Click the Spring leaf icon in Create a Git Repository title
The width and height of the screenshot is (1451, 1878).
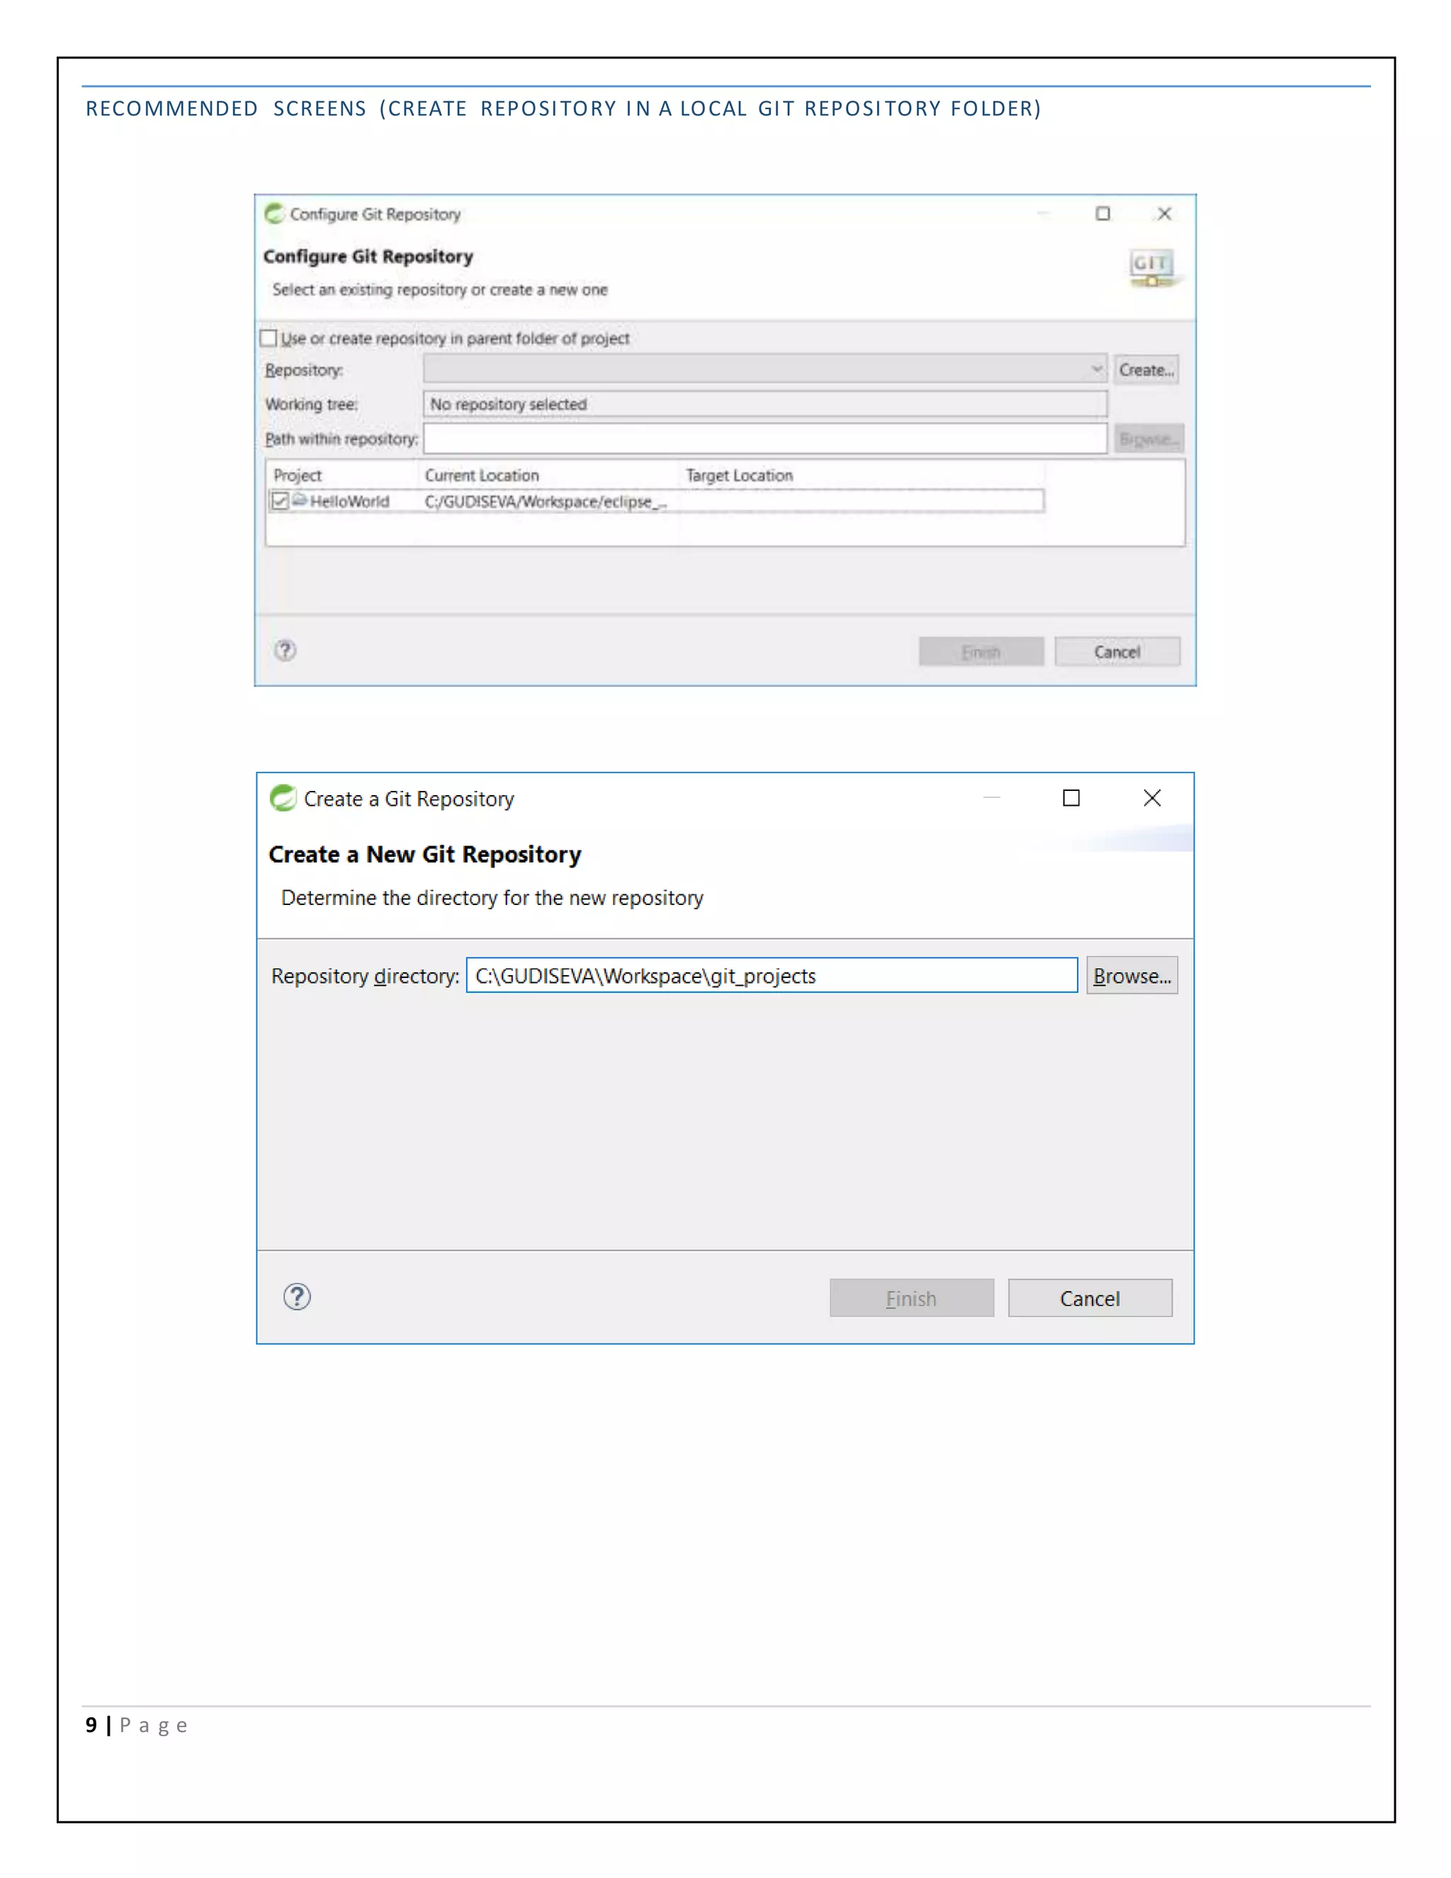tap(283, 798)
